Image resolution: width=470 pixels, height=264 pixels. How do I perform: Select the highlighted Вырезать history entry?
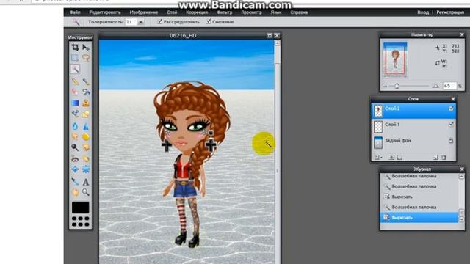[419, 217]
